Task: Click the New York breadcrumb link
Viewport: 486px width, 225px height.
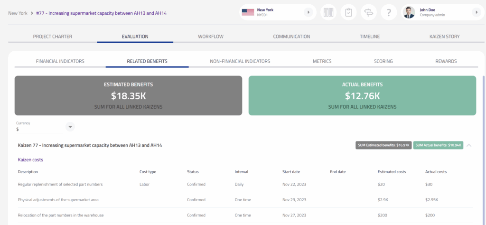Action: coord(18,13)
